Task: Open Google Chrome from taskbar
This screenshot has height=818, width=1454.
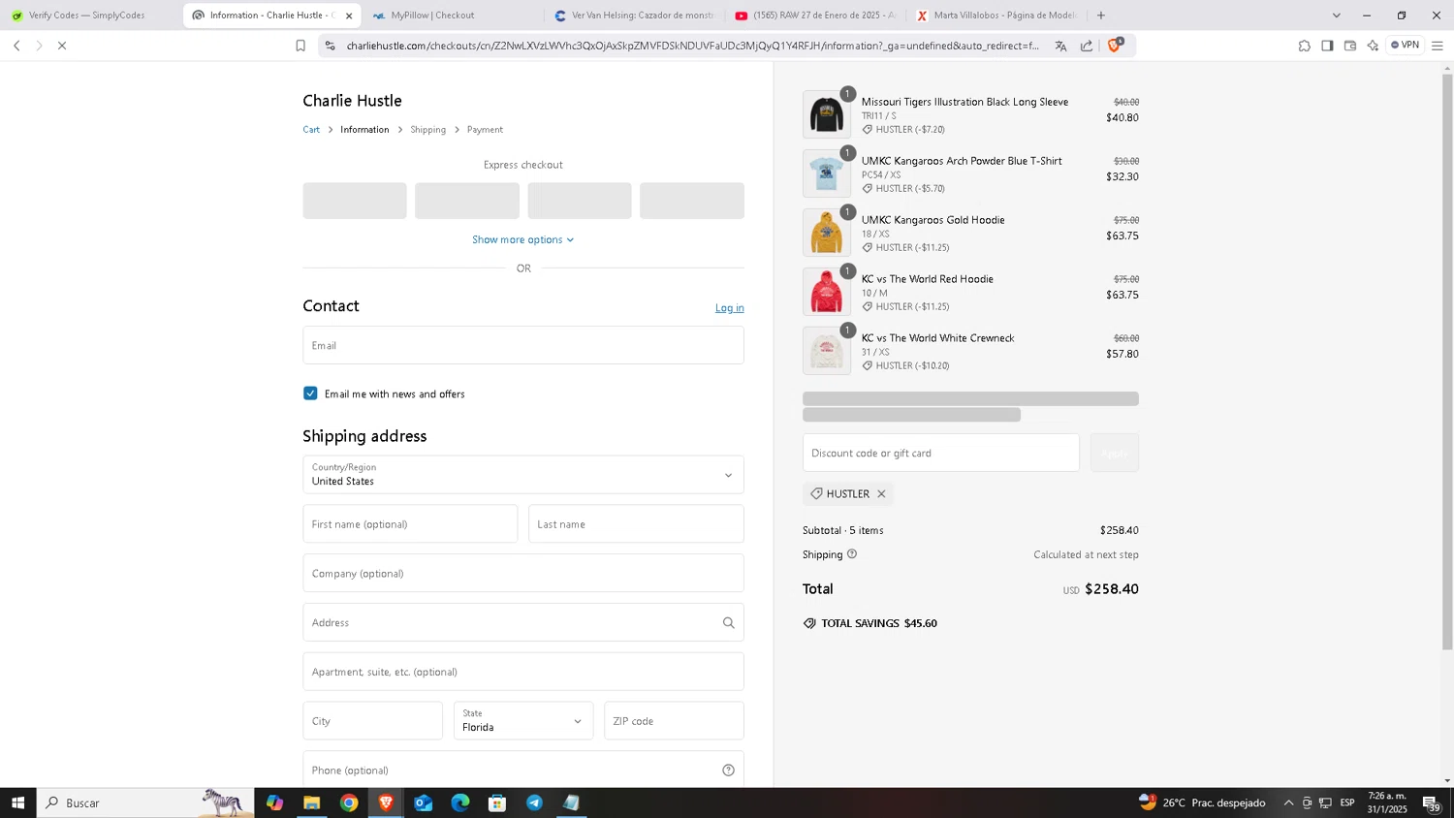Action: (349, 802)
